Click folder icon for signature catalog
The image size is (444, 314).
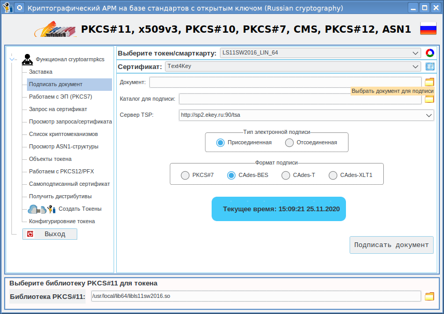(x=429, y=99)
